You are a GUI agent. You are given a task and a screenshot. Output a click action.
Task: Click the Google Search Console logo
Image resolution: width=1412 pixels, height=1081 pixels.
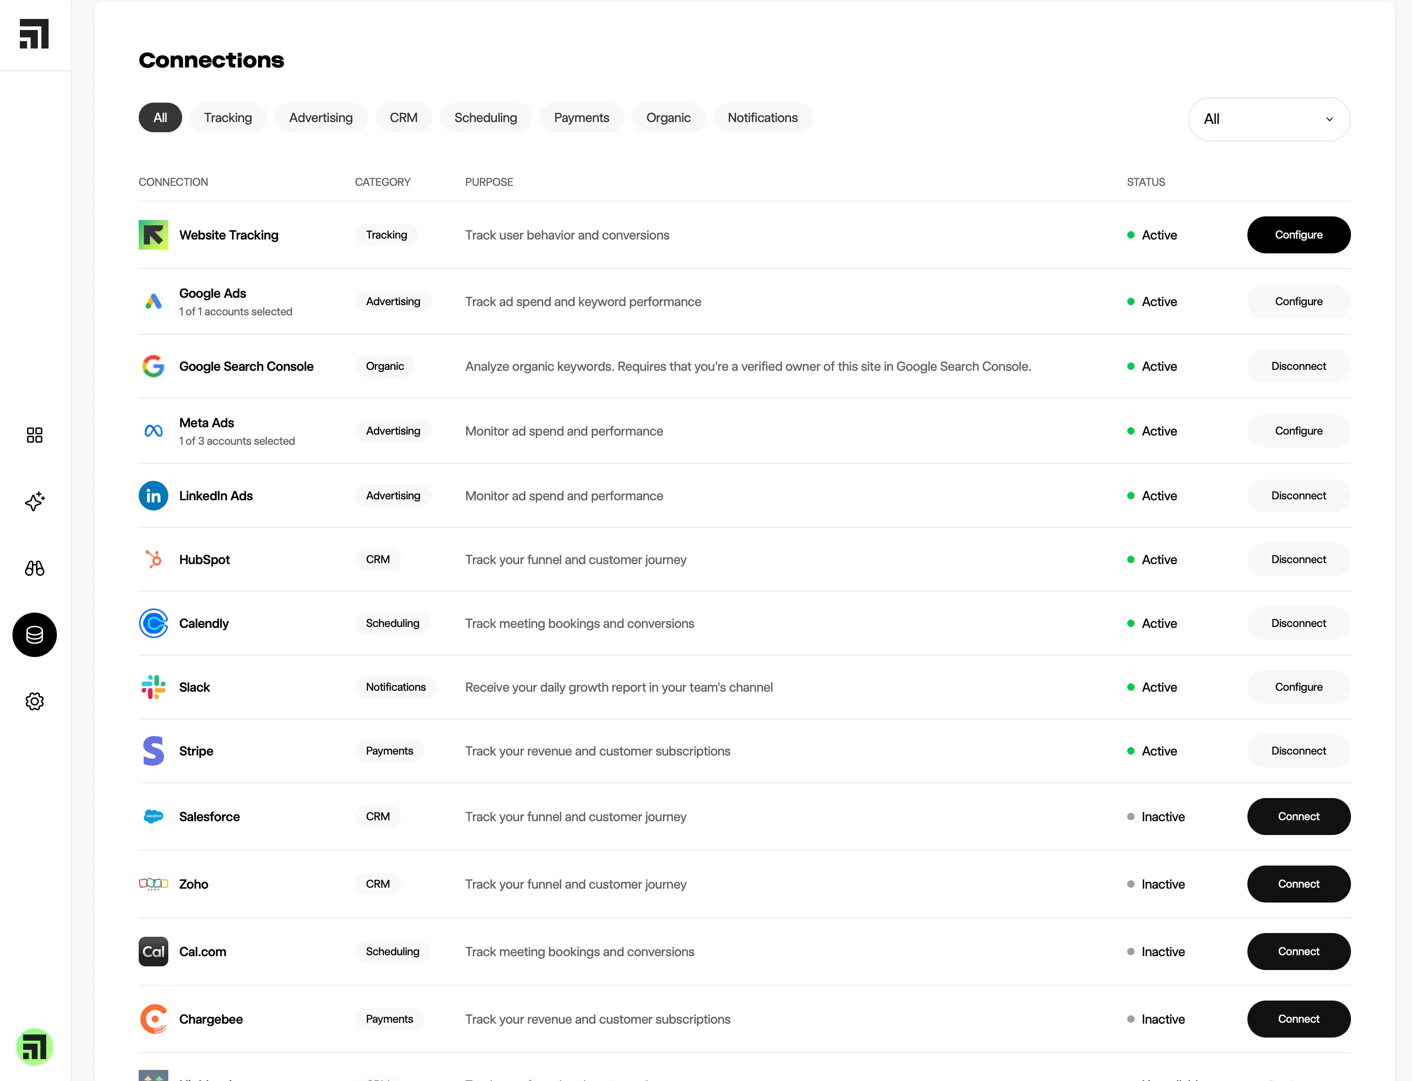[153, 366]
